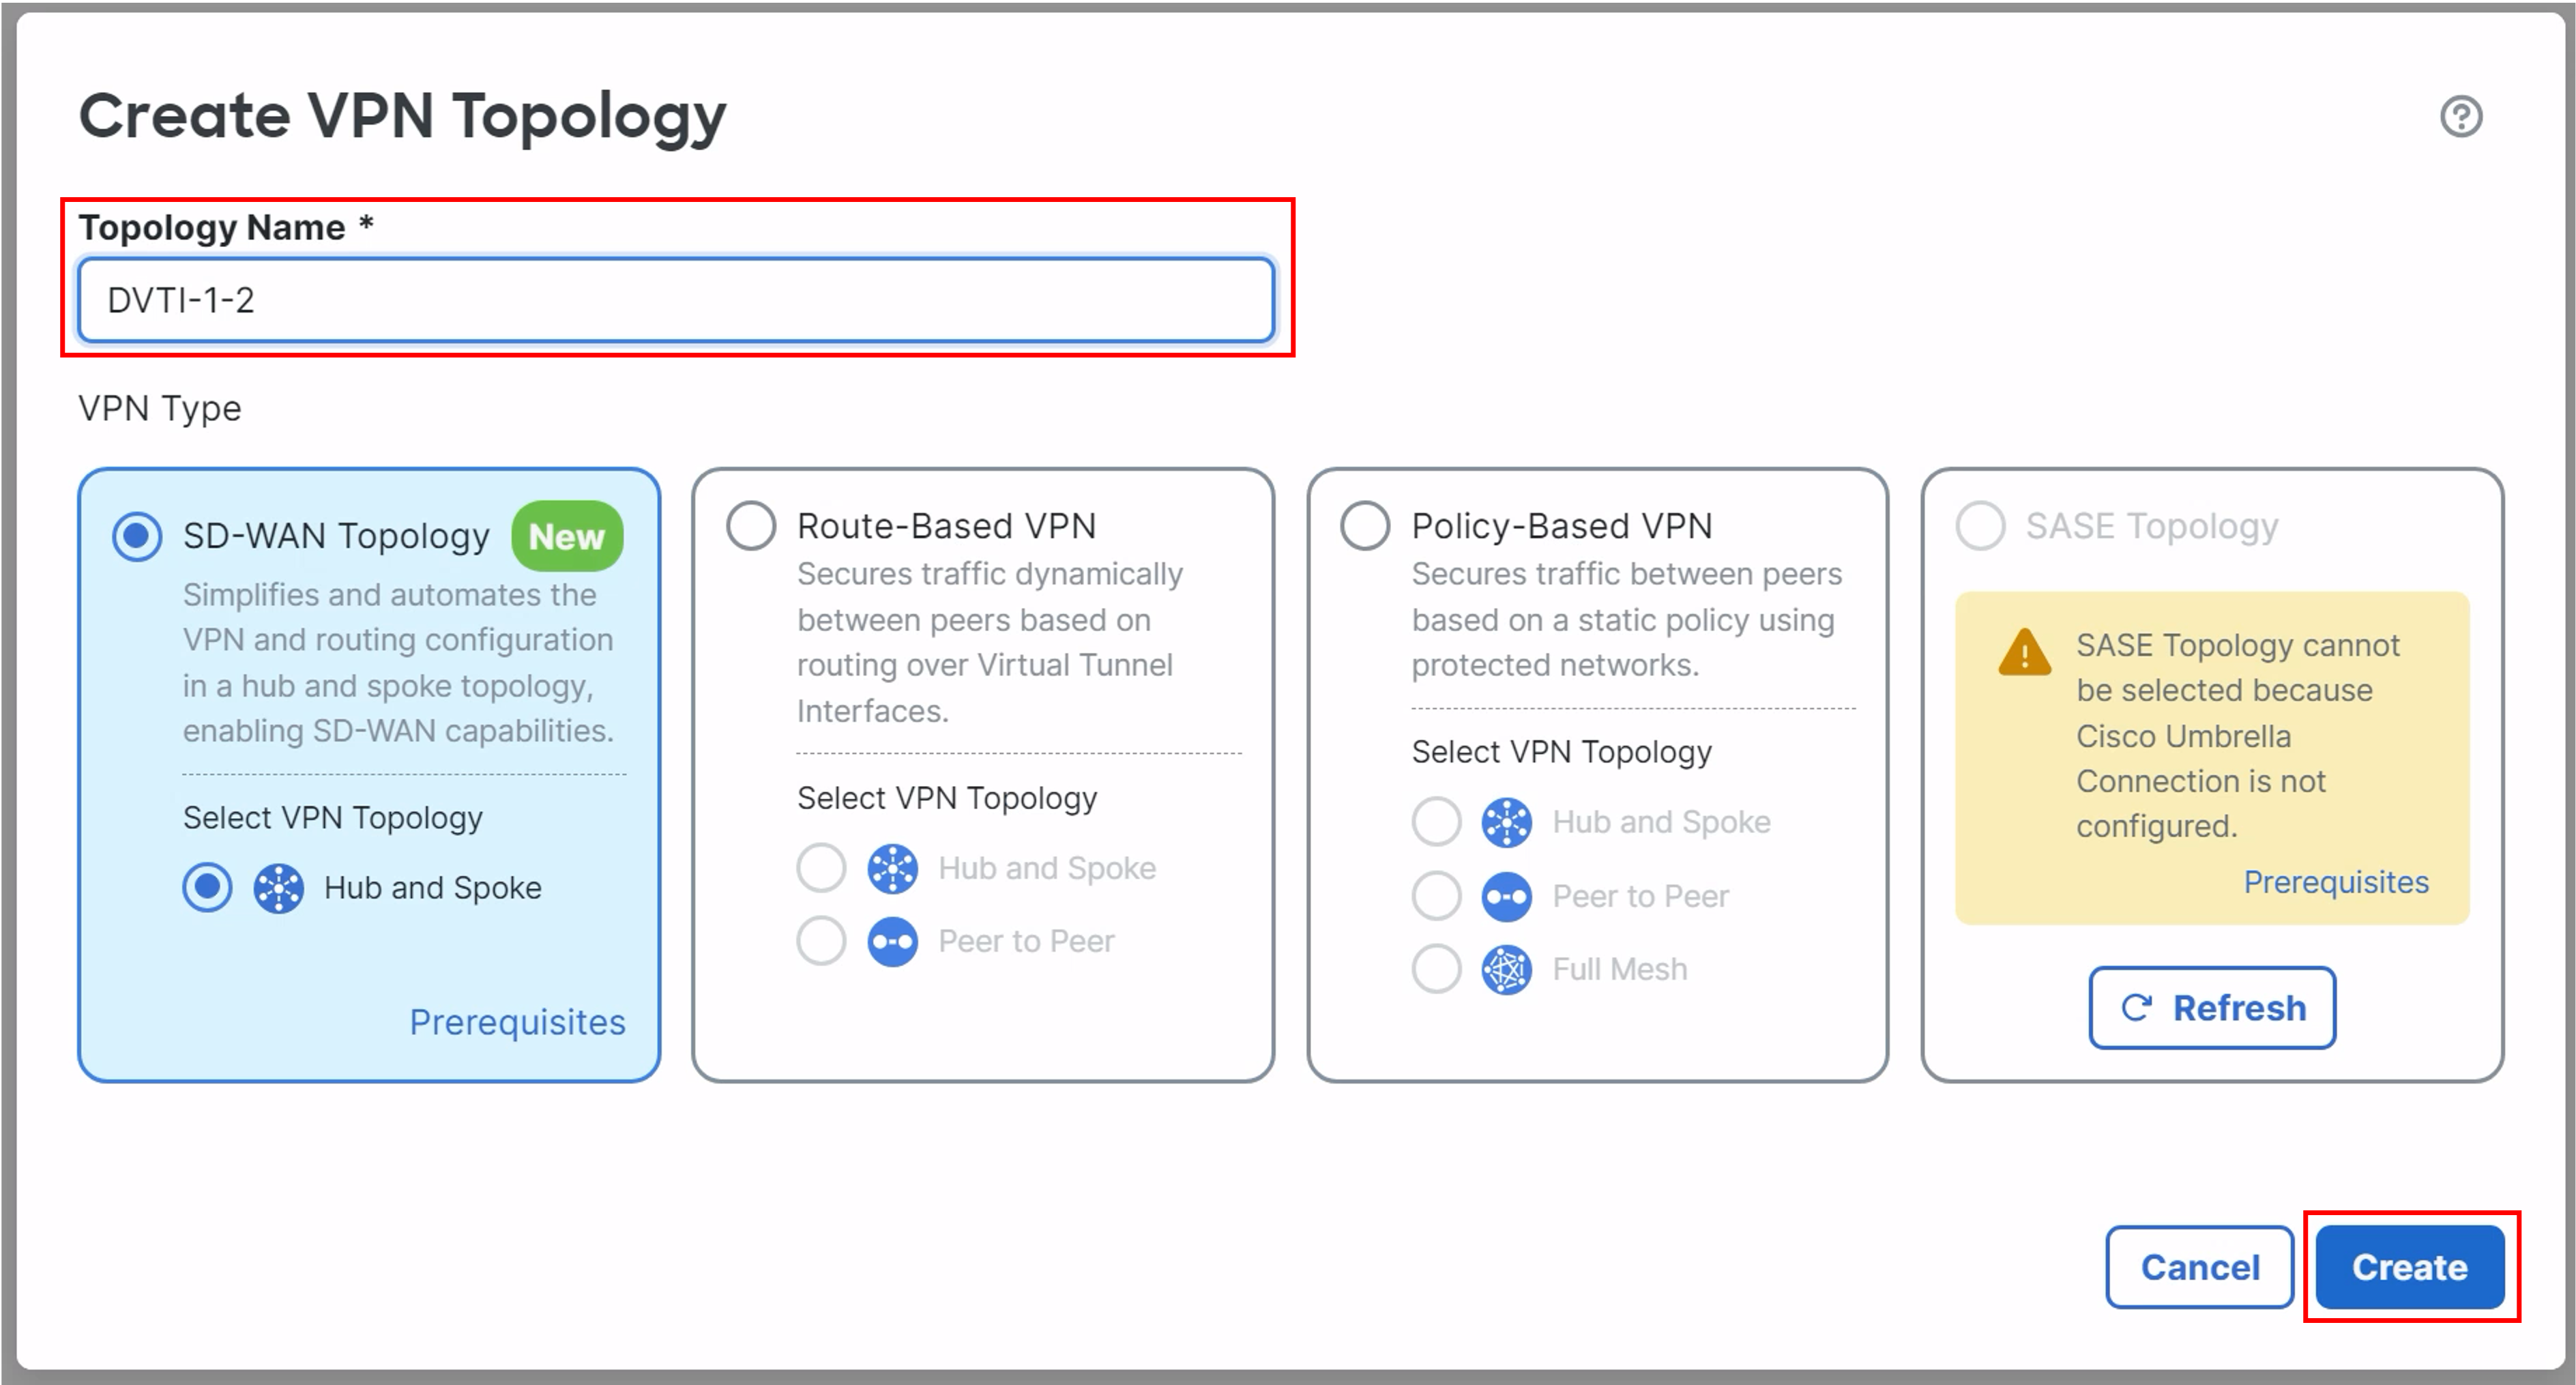Click the SASE warning triangle icon
The height and width of the screenshot is (1385, 2576).
click(x=2024, y=653)
